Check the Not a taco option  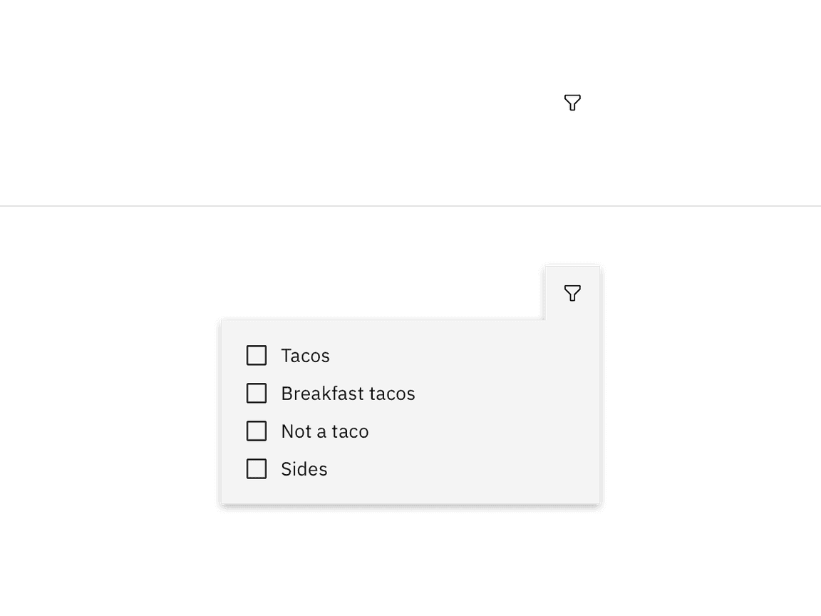pos(257,431)
